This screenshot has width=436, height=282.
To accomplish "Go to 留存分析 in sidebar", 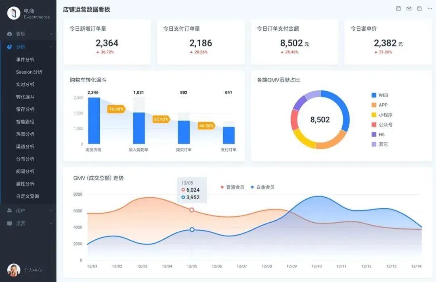I will coord(25,109).
